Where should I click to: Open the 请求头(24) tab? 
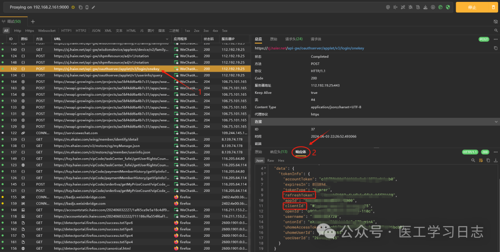pyautogui.click(x=294, y=39)
